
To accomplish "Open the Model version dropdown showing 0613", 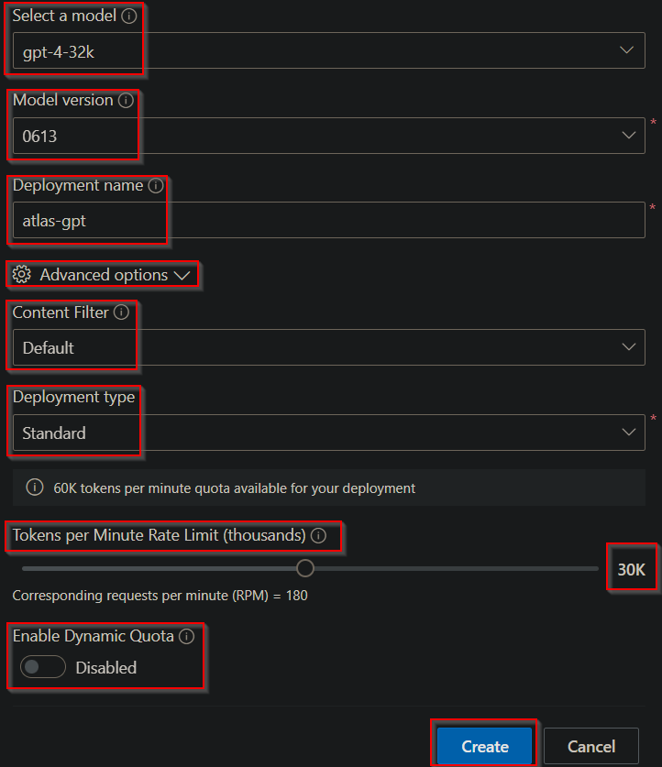I will pos(328,136).
